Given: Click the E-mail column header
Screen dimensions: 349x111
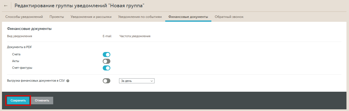Looking at the screenshot, I should tap(107, 36).
